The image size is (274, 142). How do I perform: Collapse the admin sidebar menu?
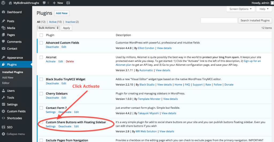coord(16,134)
